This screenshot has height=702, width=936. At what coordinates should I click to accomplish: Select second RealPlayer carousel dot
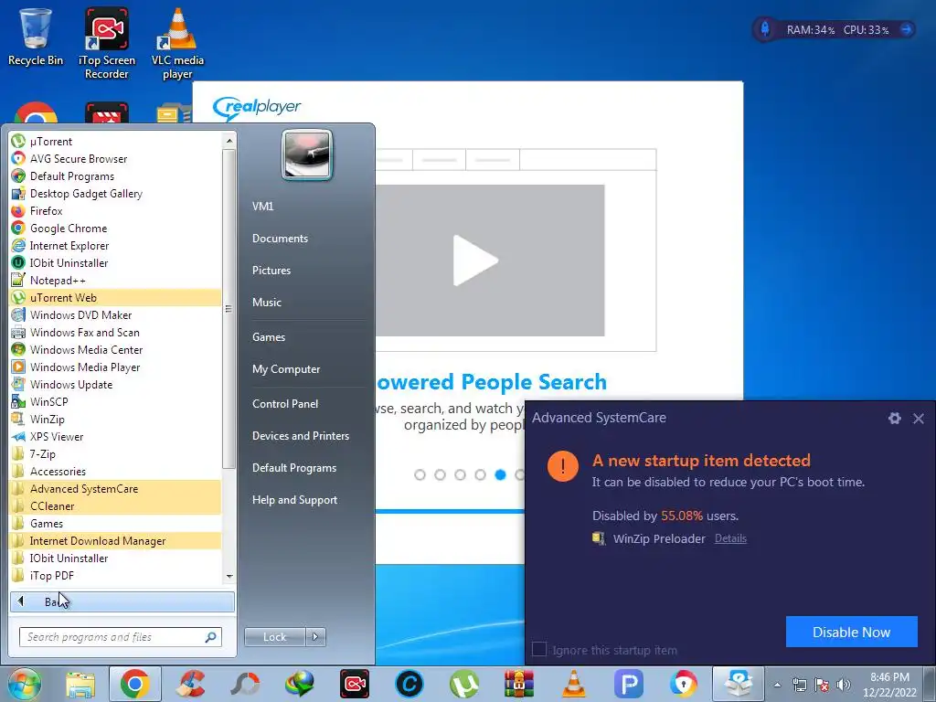[440, 474]
